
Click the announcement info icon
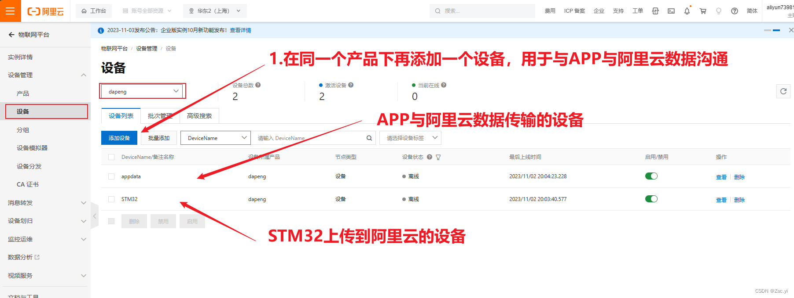click(101, 30)
